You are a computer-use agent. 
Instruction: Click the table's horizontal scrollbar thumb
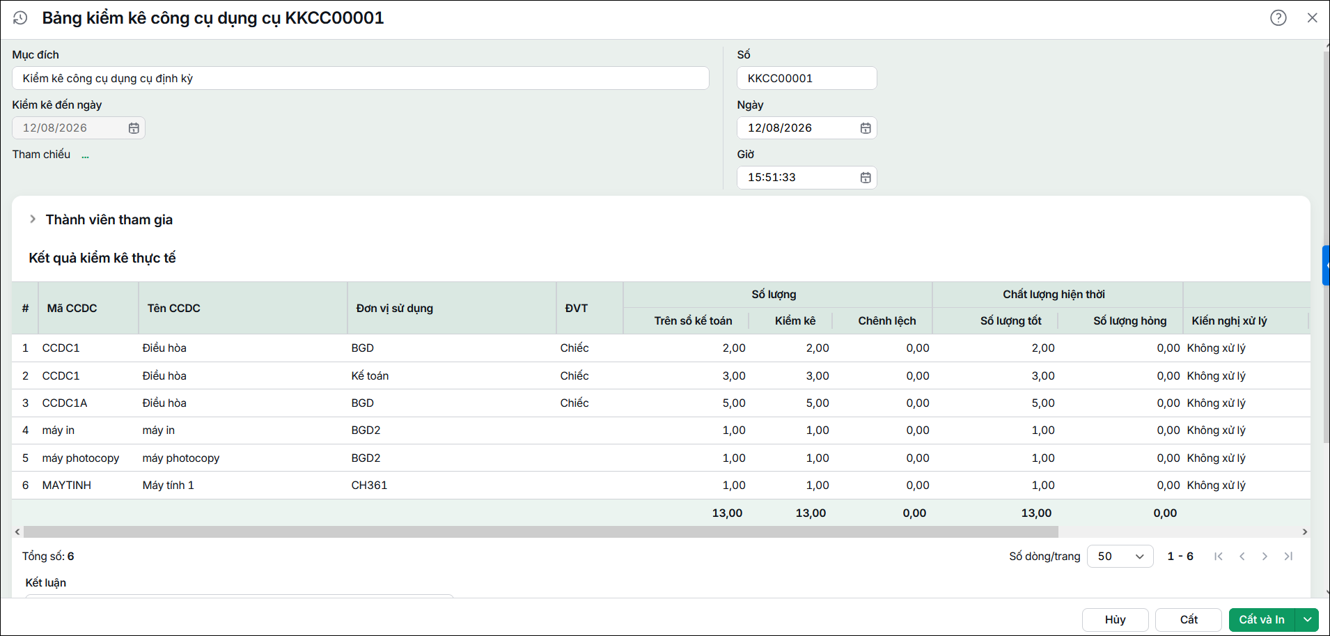click(541, 532)
